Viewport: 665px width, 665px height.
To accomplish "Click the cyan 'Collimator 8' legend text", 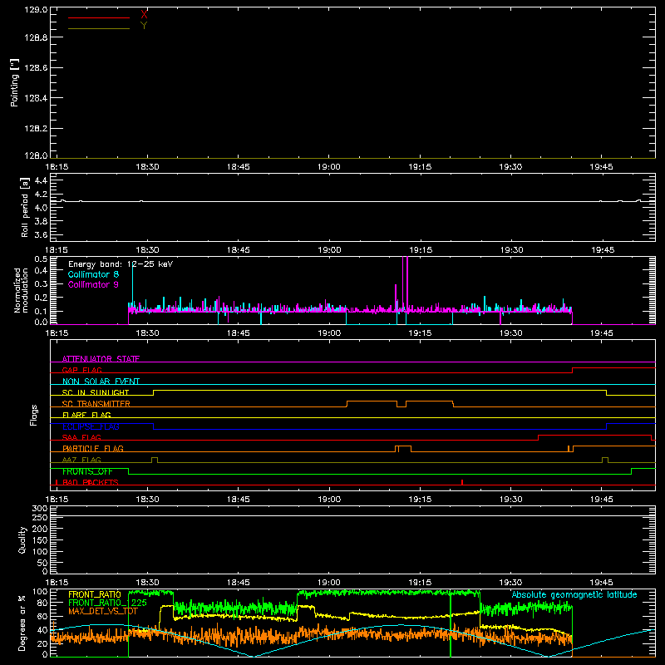I will pos(93,274).
